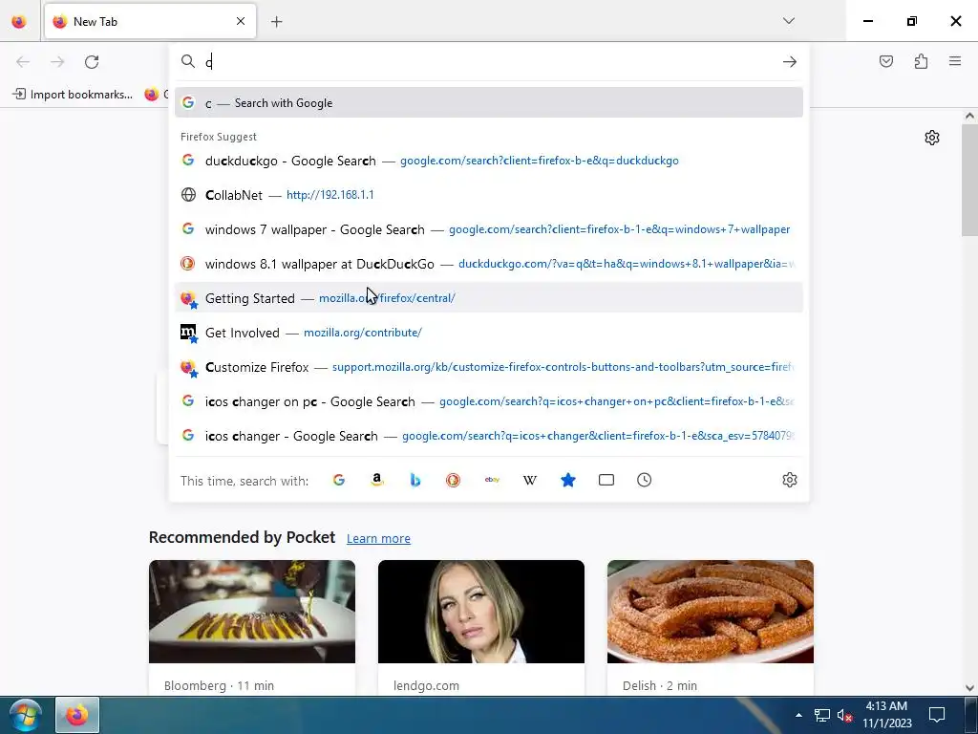Screen dimensions: 978x734
Task: Open 'icos changer - Google Search' suggestion
Action: point(489,436)
